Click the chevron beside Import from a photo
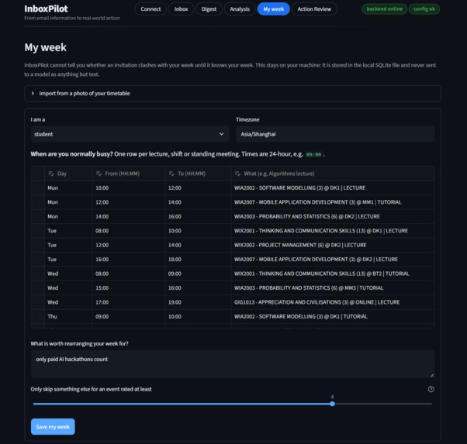 (33, 94)
